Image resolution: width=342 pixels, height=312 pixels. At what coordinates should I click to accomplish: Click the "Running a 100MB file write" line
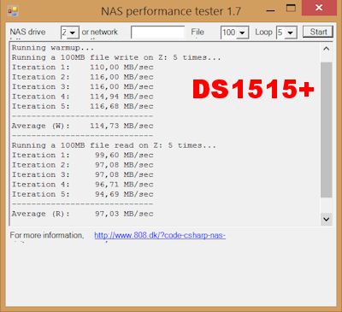tap(116, 57)
